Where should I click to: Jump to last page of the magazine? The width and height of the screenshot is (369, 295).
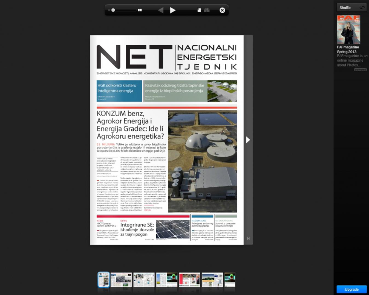[x=248, y=238]
